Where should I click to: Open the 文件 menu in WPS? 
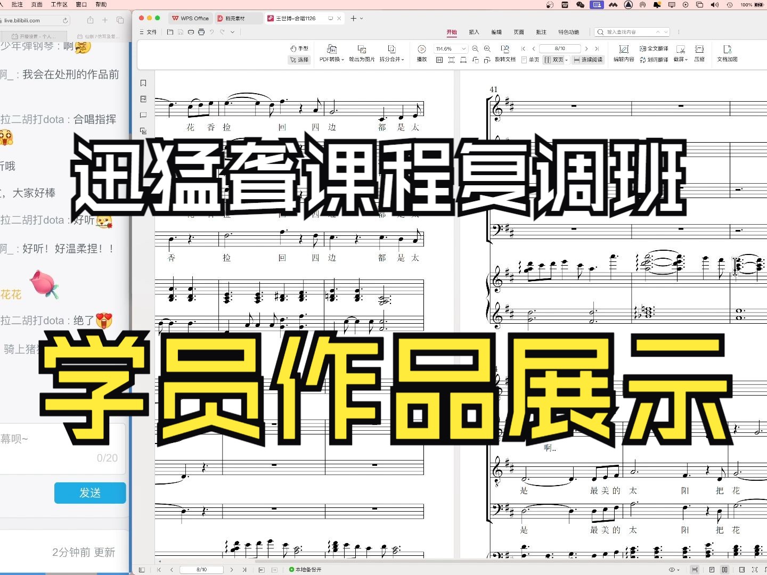click(149, 32)
